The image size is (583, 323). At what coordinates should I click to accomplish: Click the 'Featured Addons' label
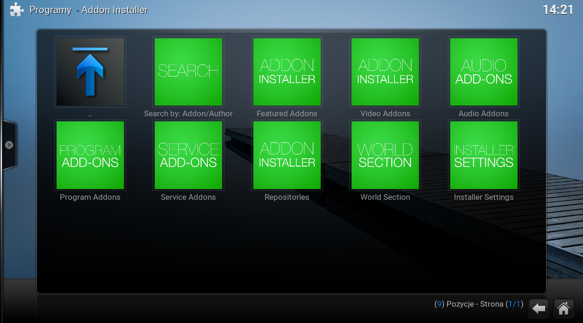287,113
